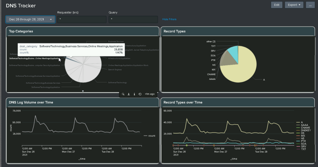
Task: Click the Edit dashboard button
Action: (276, 5)
